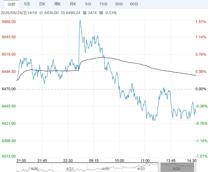
Task: Switch to 周K weekly candlestick view
Action: pyautogui.click(x=58, y=4)
